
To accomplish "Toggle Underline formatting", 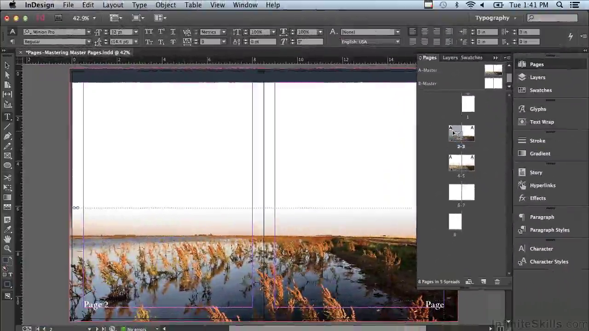I will 173,32.
